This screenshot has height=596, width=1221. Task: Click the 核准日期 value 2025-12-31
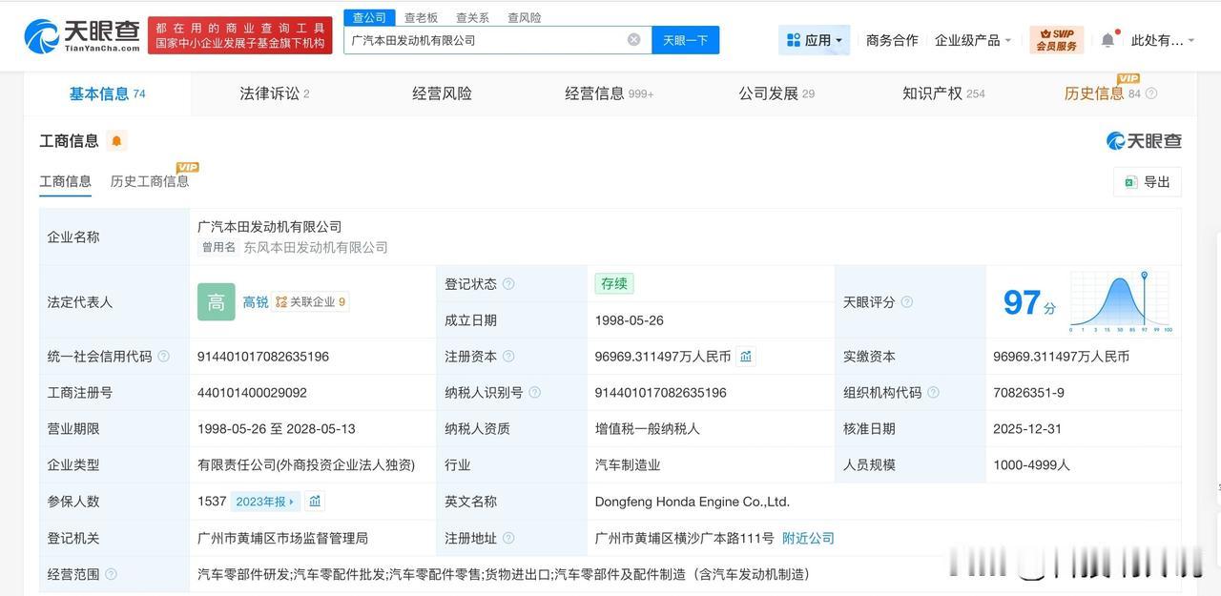pos(1027,429)
